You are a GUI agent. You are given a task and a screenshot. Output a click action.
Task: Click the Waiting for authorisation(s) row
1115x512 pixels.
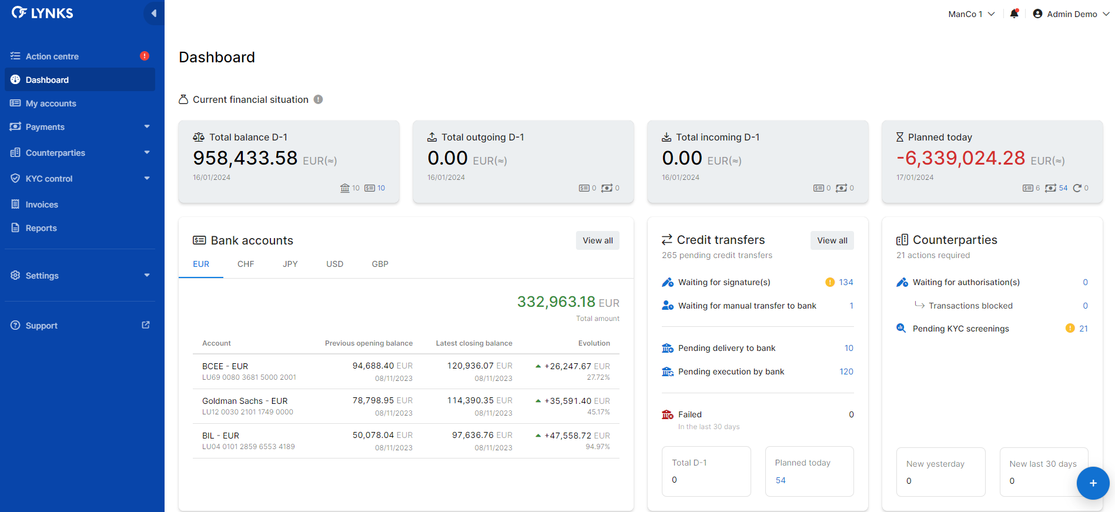pos(992,282)
